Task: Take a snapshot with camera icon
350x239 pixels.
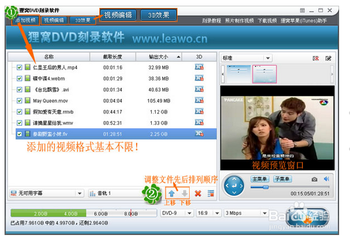Action: click(314, 179)
